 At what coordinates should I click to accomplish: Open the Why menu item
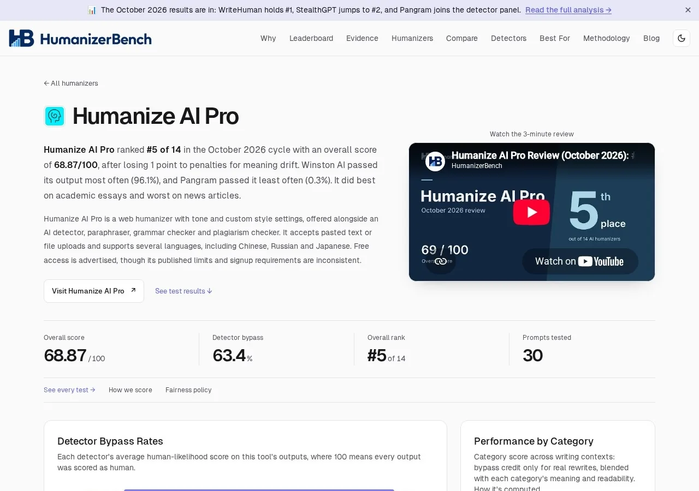[268, 38]
